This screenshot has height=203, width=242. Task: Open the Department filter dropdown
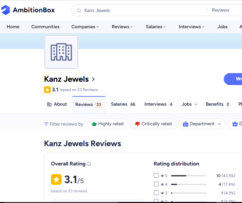[202, 124]
